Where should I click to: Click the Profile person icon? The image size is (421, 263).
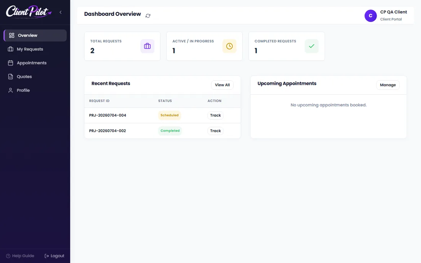[x=10, y=90]
